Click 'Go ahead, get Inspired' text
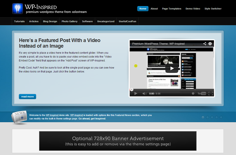 click(92, 119)
